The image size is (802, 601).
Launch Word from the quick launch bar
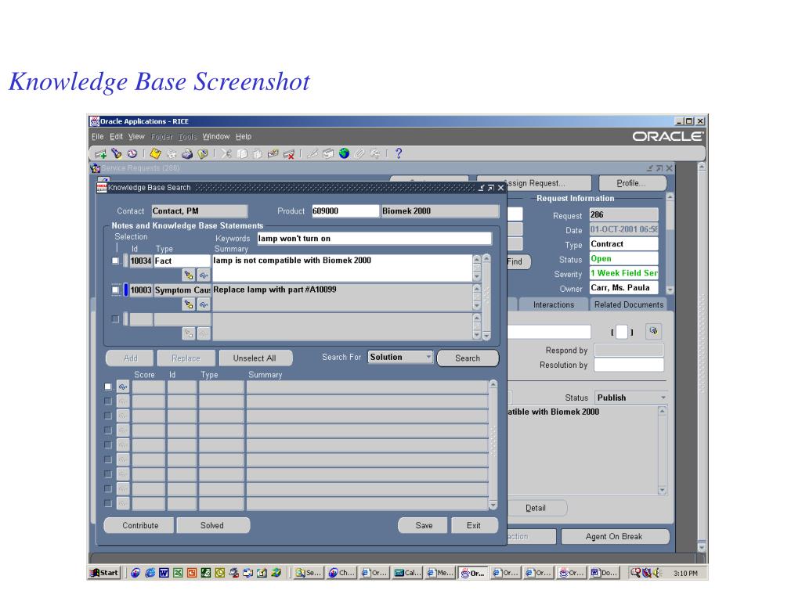(164, 573)
